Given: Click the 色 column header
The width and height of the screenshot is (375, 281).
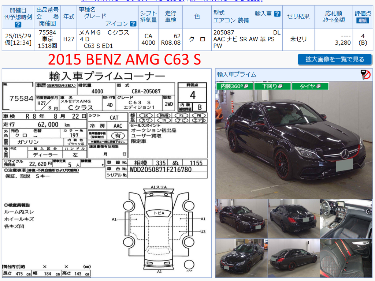Looking at the screenshot, I should coord(197,17).
